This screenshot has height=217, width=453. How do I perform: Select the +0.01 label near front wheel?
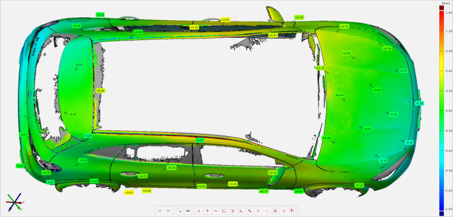click(299, 191)
